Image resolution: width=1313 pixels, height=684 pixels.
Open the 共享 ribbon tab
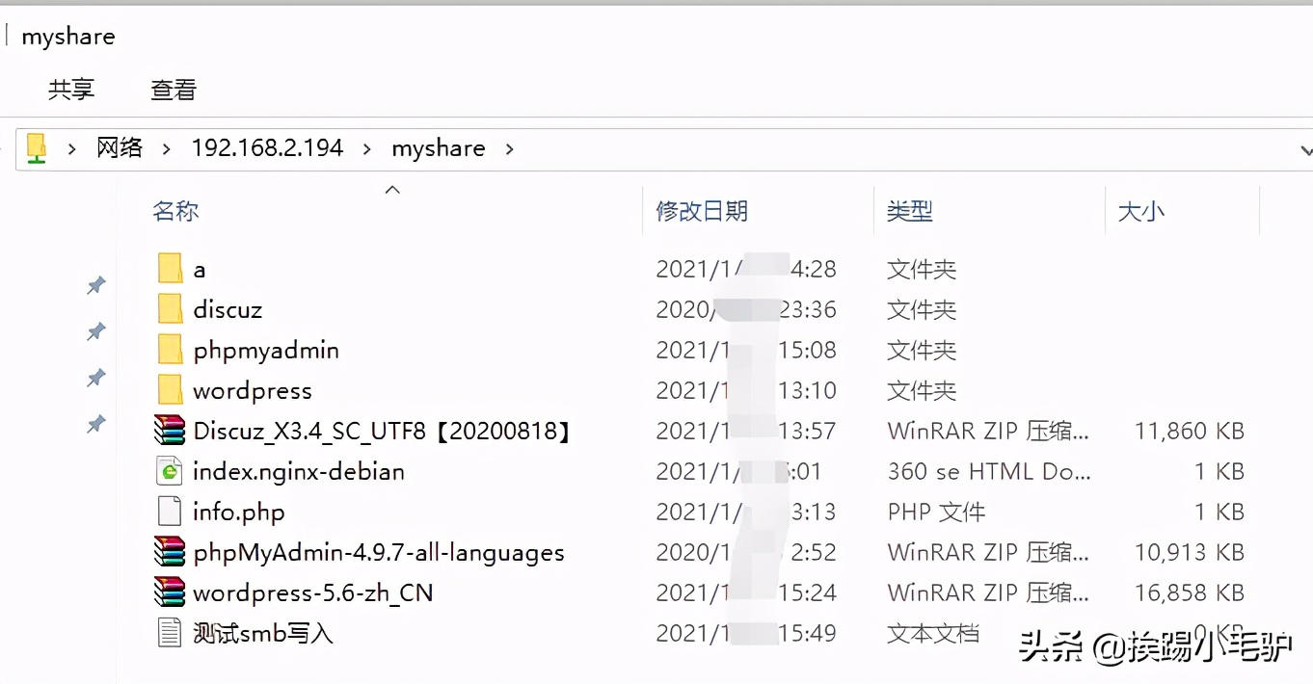click(71, 90)
